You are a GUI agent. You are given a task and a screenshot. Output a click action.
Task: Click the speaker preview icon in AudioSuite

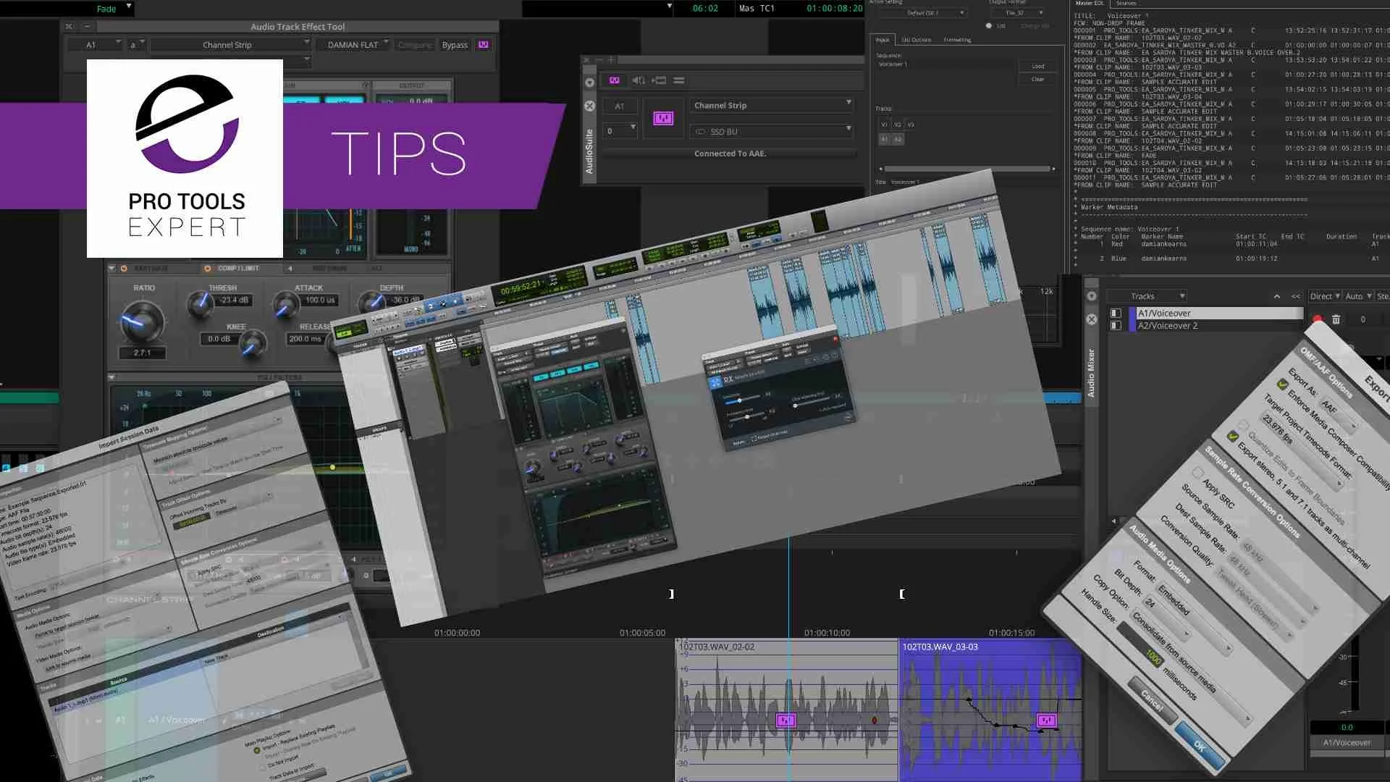coord(638,80)
